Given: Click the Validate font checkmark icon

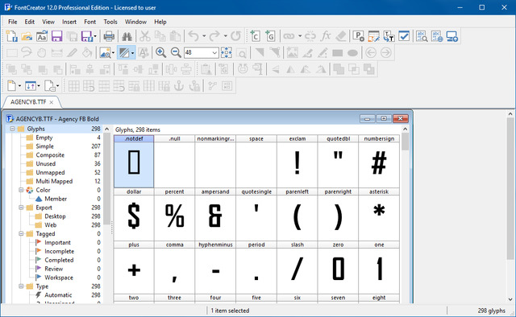Looking at the screenshot, I should [x=404, y=36].
